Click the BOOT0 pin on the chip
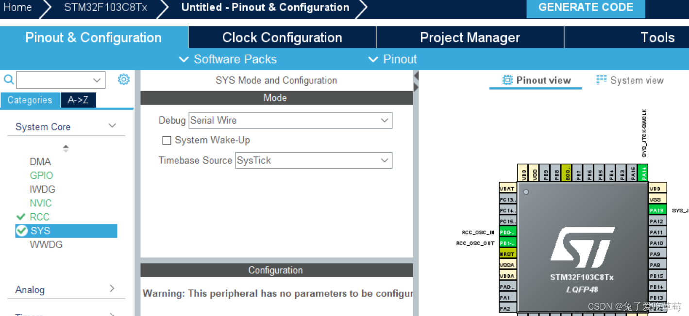Image resolution: width=689 pixels, height=316 pixels. coord(567,173)
